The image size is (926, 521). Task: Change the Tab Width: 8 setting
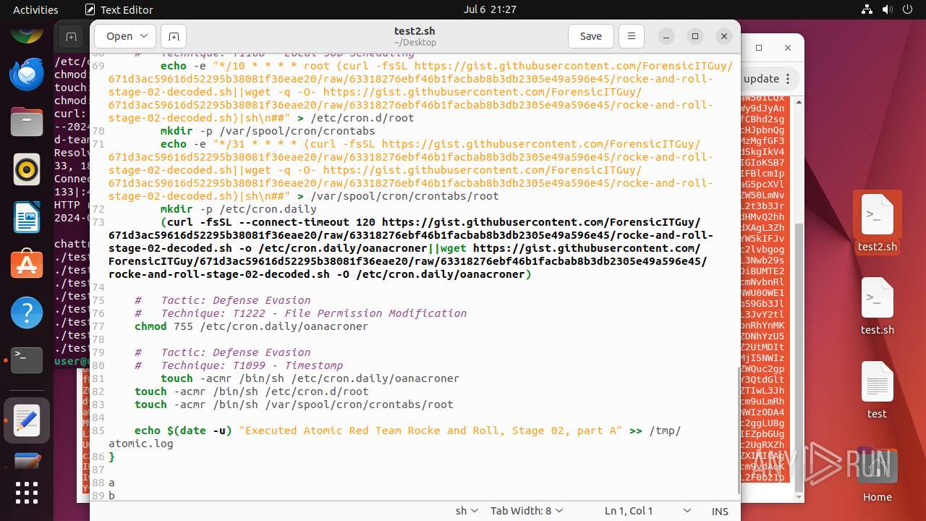click(x=526, y=511)
